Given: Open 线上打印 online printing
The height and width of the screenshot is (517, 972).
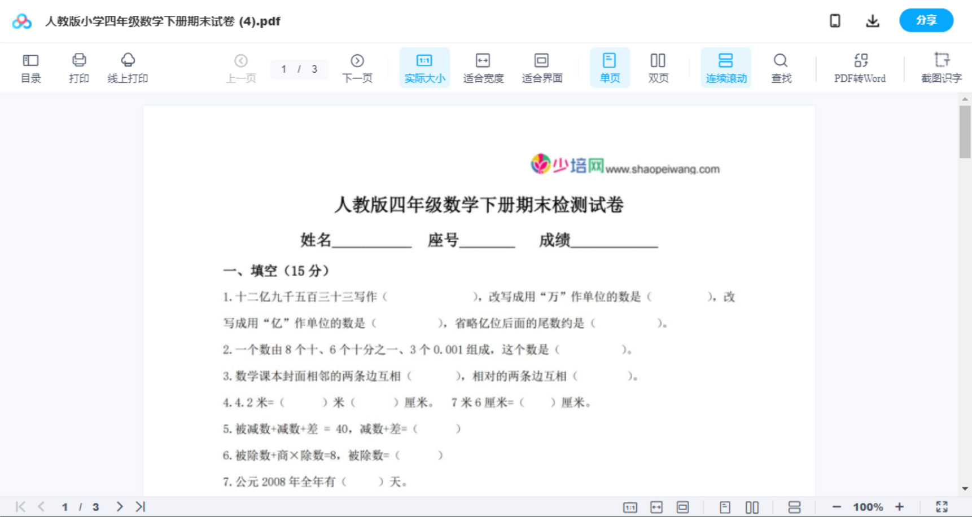Looking at the screenshot, I should [128, 68].
